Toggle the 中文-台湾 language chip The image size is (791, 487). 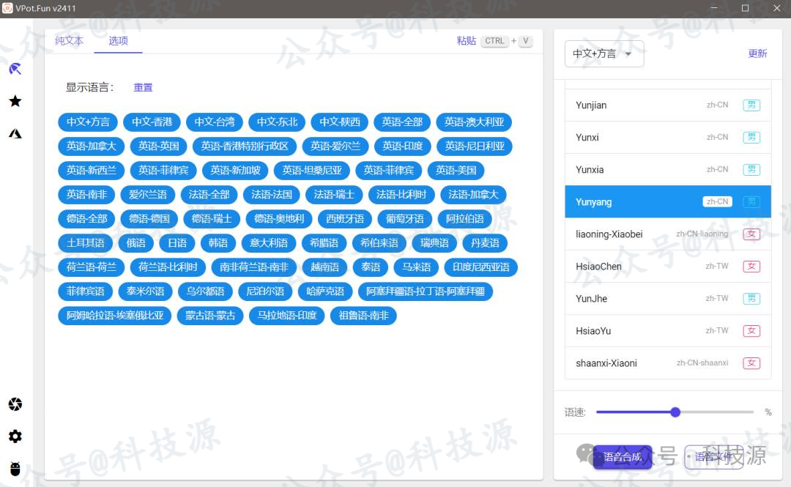[x=215, y=122]
